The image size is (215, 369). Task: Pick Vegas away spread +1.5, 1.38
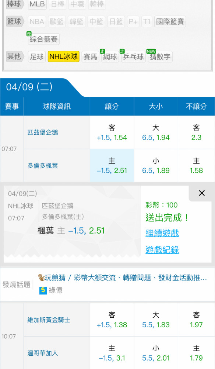(x=112, y=320)
